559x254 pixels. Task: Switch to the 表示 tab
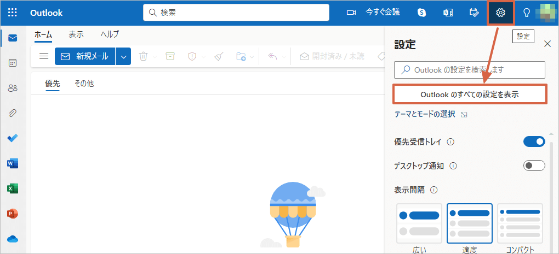[x=76, y=34]
